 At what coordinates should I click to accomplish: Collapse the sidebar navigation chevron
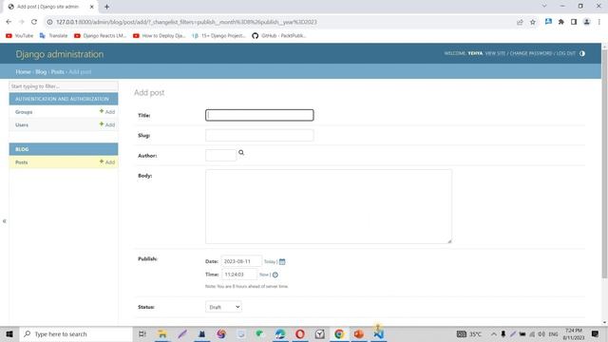4,221
